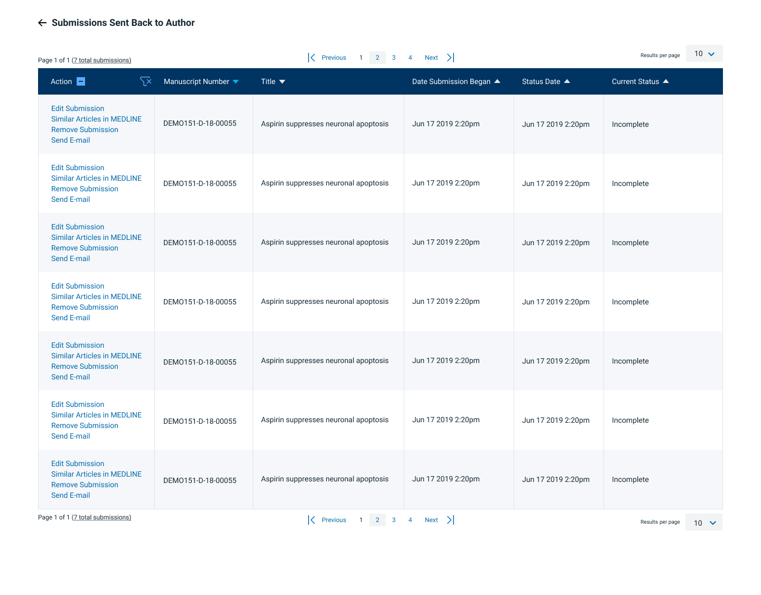This screenshot has height=595, width=761.
Task: Click Edit Submission in the first row
Action: pyautogui.click(x=78, y=108)
